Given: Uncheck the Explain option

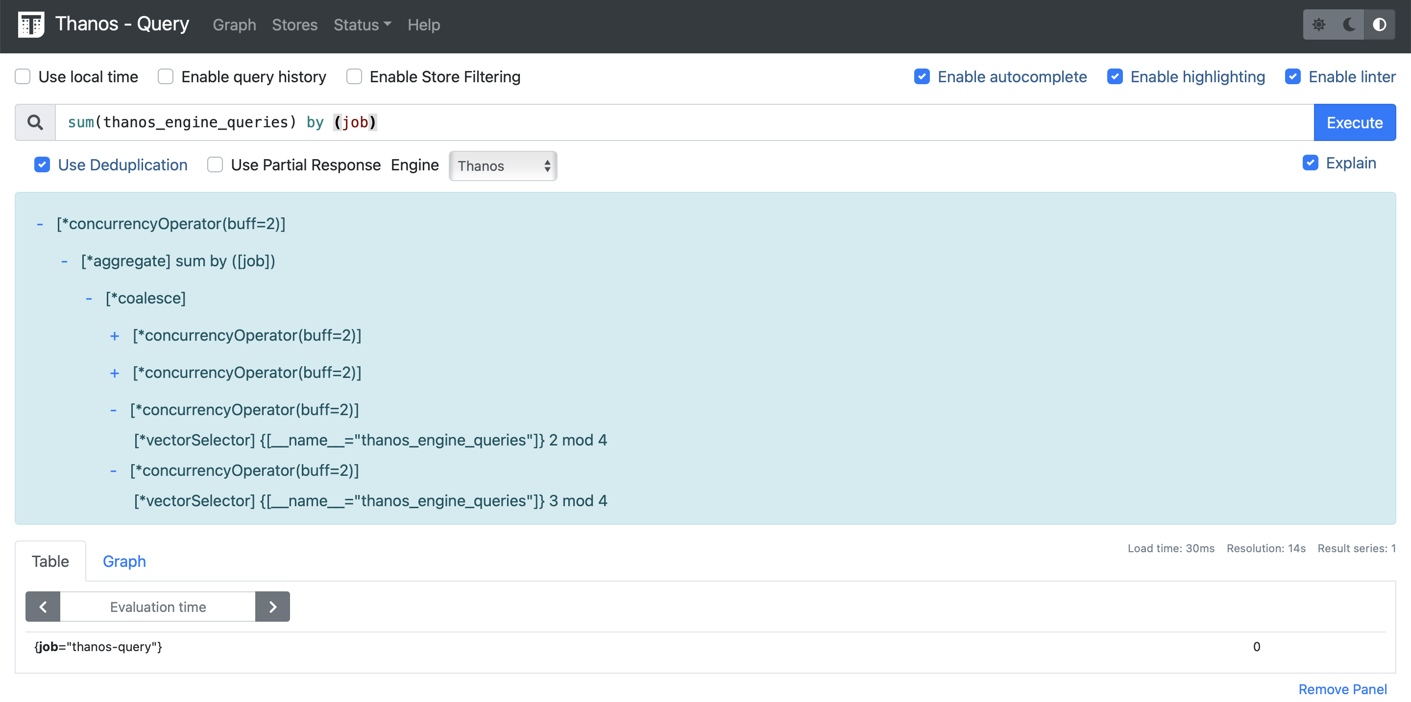Looking at the screenshot, I should [1310, 163].
